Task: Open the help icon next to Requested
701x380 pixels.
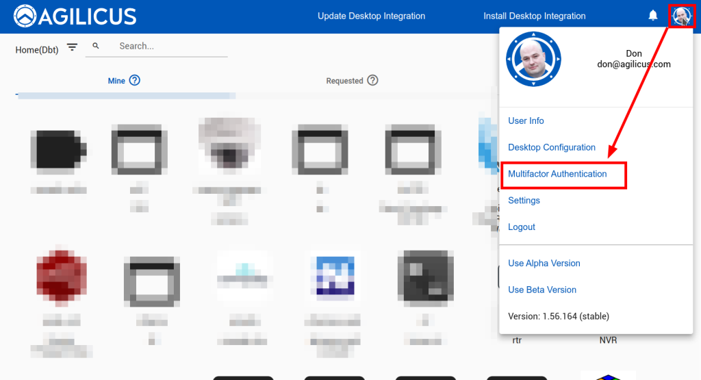Action: click(x=372, y=81)
